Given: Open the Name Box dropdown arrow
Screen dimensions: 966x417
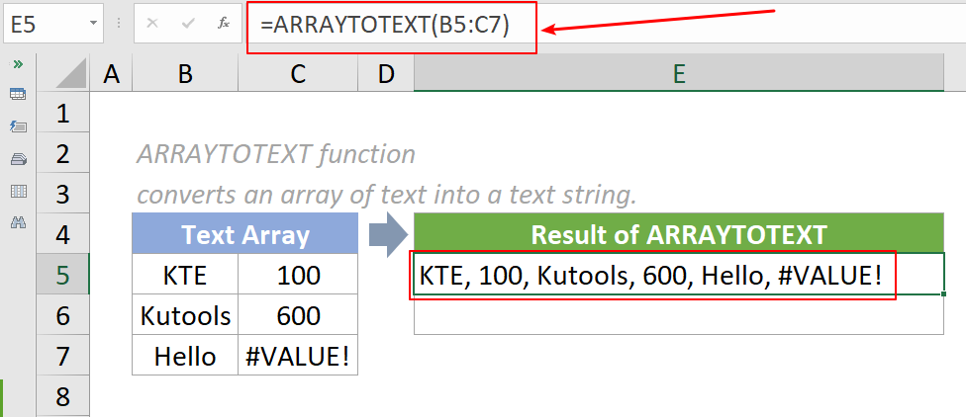Looking at the screenshot, I should 93,23.
